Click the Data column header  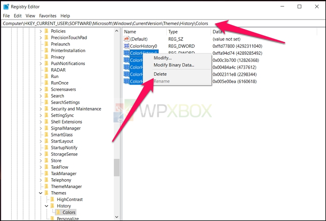[x=264, y=32]
